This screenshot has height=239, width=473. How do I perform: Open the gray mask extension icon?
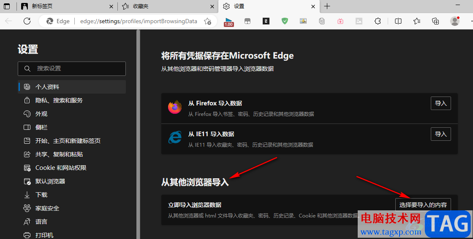pyautogui.click(x=247, y=21)
